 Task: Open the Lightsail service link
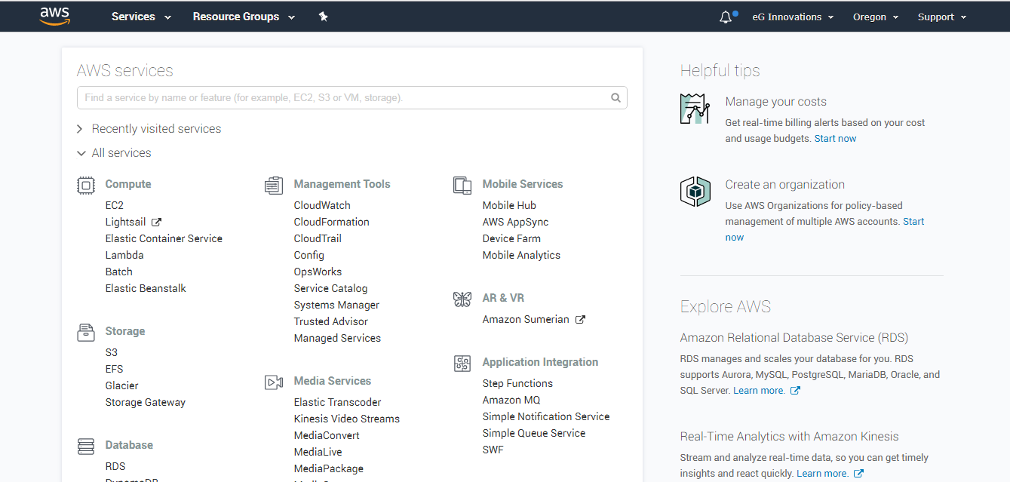126,222
